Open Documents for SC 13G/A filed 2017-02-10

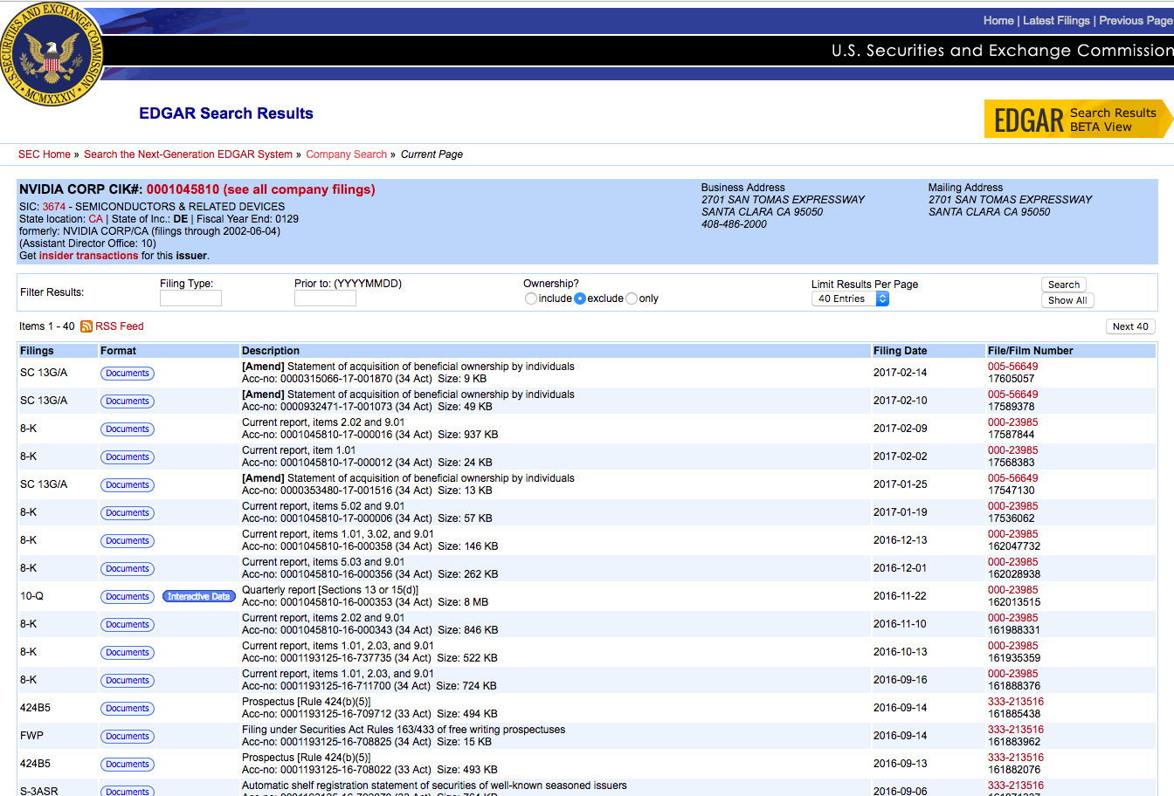tap(128, 401)
